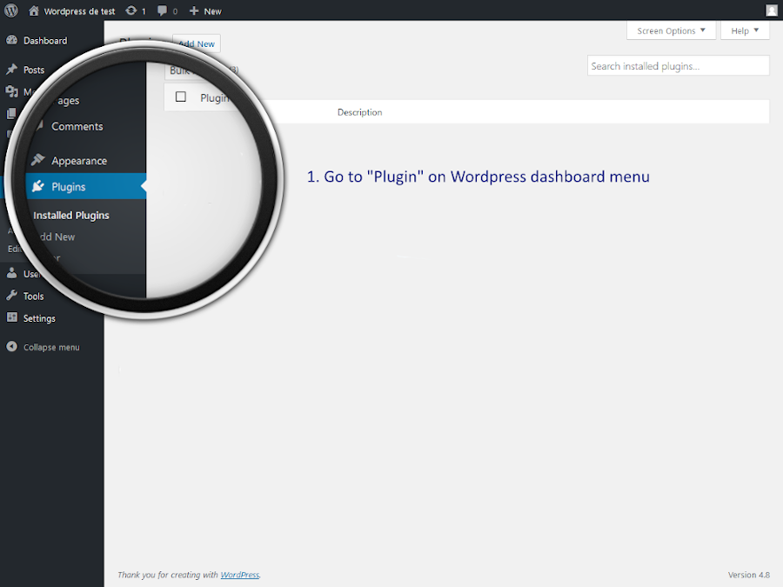Open the WordPress logo menu in admin bar

10,10
